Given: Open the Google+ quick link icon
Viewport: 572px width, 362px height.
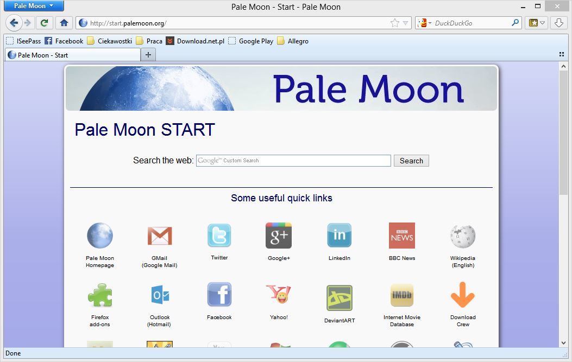Looking at the screenshot, I should (x=279, y=236).
